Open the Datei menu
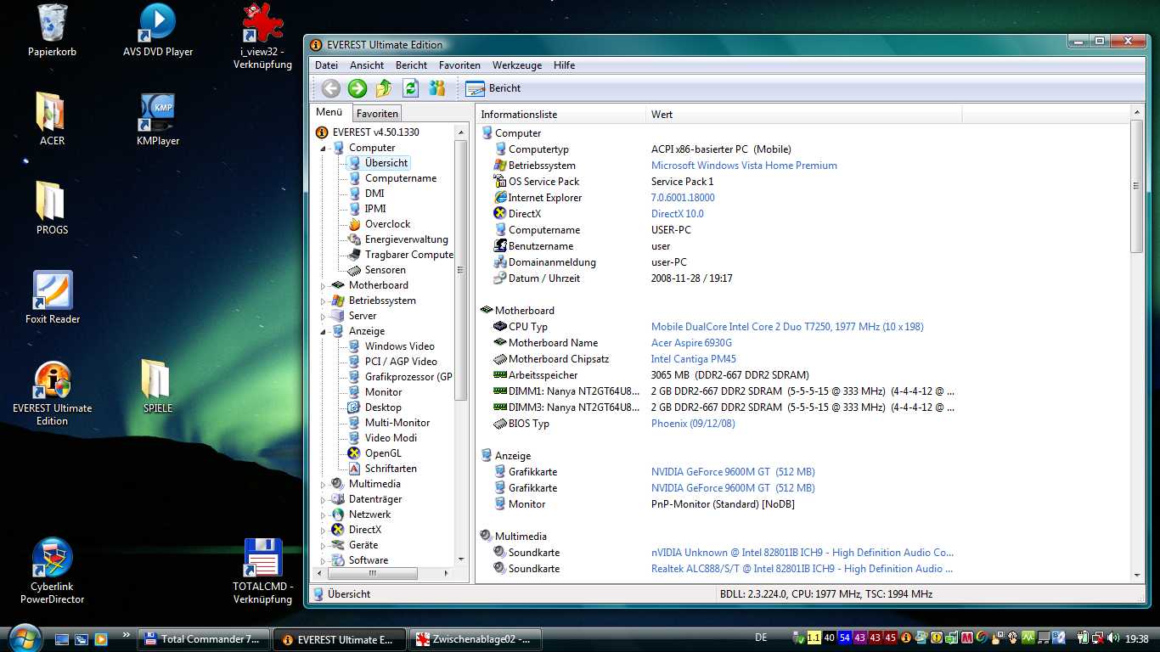 (x=326, y=65)
